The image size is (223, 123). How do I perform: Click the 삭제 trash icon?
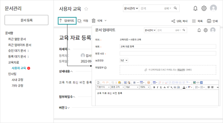pos(93,21)
